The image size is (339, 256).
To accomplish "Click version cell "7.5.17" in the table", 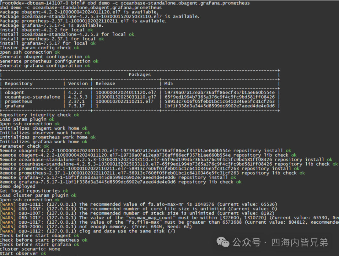I will click(76, 106).
